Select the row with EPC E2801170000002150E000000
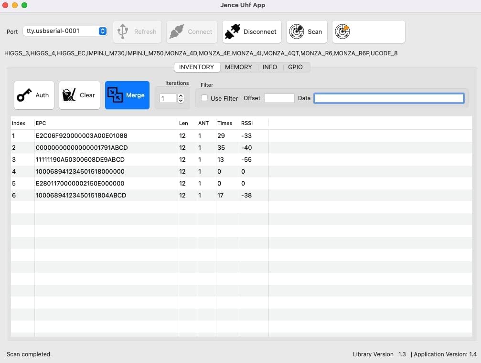481x363 pixels. pos(80,184)
